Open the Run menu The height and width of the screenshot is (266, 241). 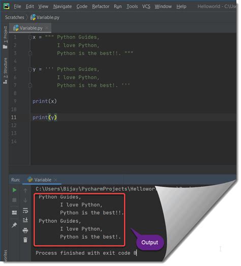[117, 7]
